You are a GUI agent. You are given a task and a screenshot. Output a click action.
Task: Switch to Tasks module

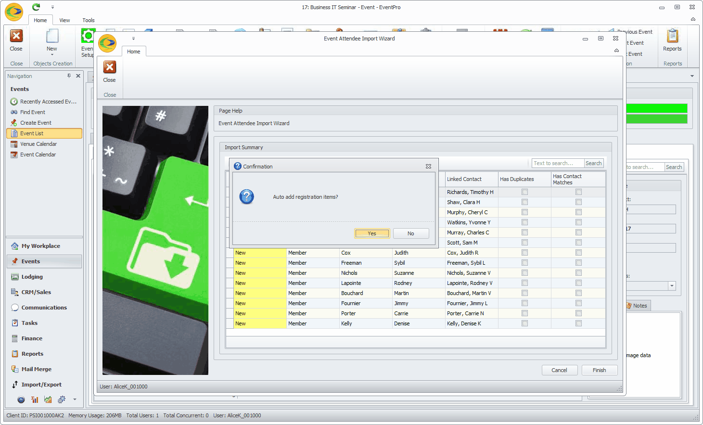point(44,323)
